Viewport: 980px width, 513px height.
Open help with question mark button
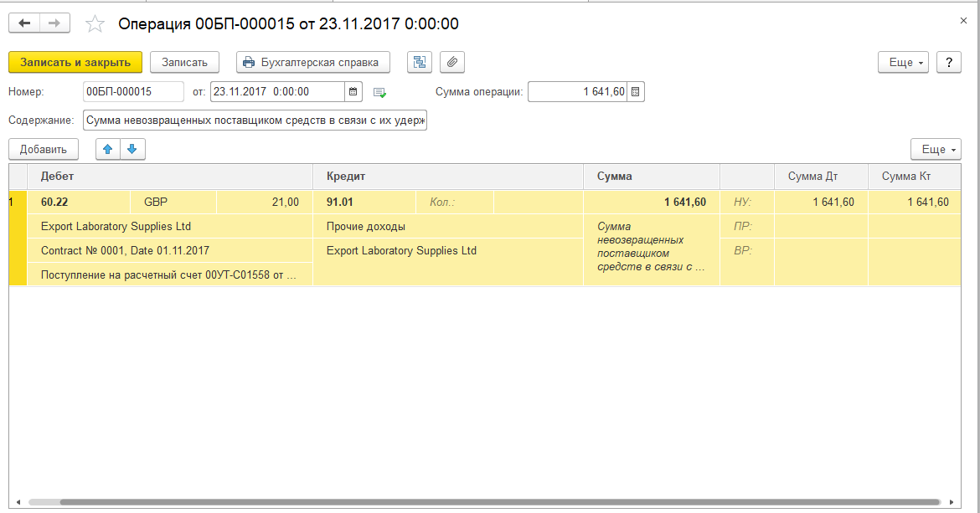tap(948, 63)
